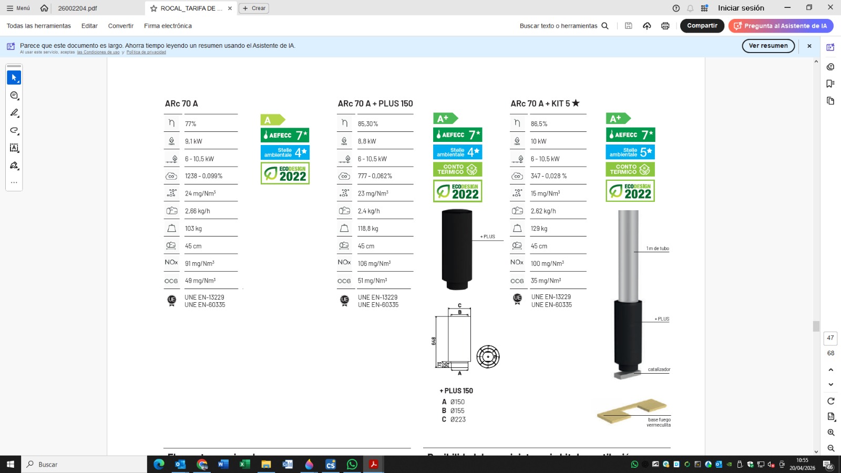The height and width of the screenshot is (473, 841).
Task: Activate the add text tool
Action: [x=14, y=148]
